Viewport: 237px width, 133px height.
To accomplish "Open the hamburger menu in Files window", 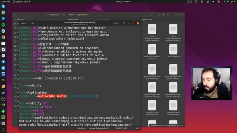I will click(x=168, y=15).
